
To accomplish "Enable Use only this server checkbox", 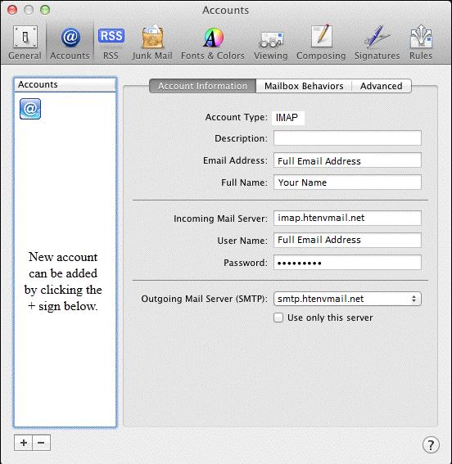I will pos(278,318).
